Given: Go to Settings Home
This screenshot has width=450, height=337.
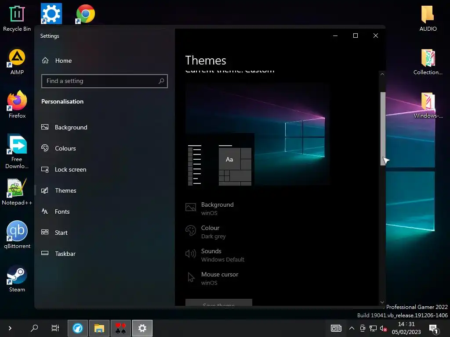Looking at the screenshot, I should tap(57, 61).
